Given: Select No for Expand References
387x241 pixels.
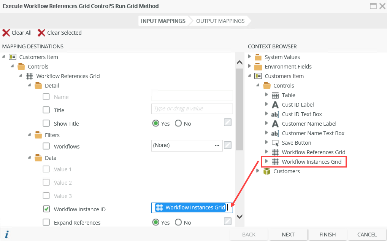Looking at the screenshot, I should click(x=178, y=222).
